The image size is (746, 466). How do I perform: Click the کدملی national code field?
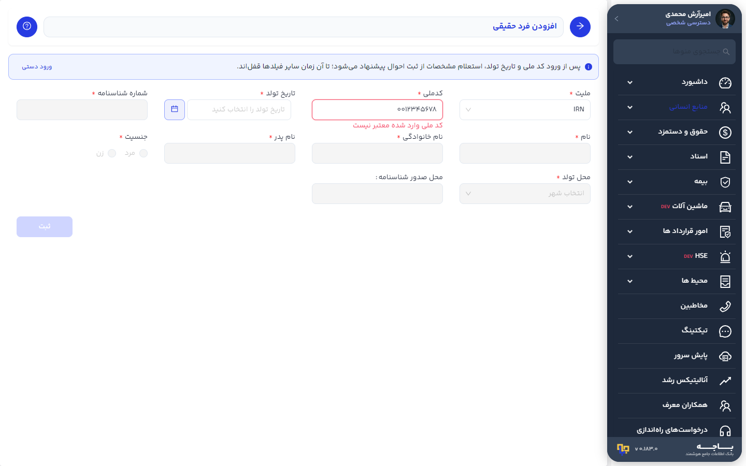(x=377, y=110)
